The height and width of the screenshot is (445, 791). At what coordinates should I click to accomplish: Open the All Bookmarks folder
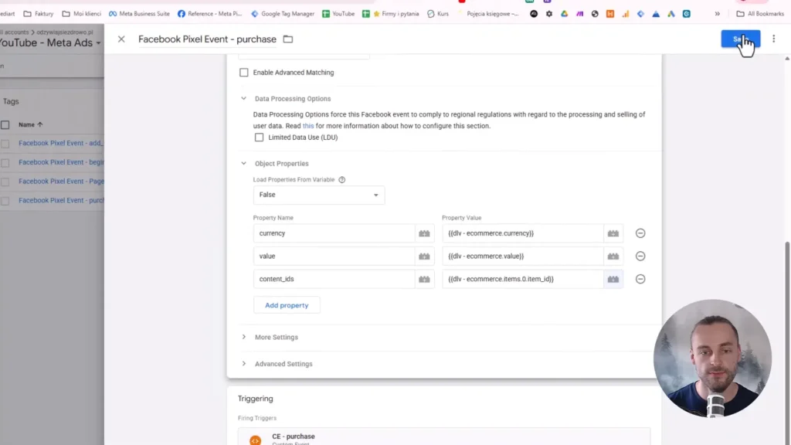pyautogui.click(x=760, y=14)
